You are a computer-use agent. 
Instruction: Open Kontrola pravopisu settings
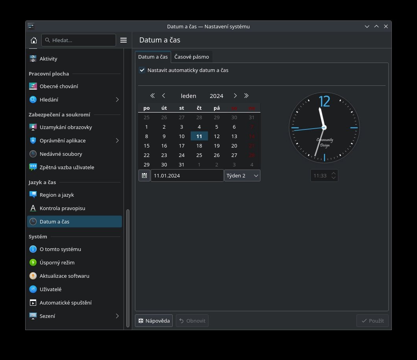pyautogui.click(x=62, y=208)
